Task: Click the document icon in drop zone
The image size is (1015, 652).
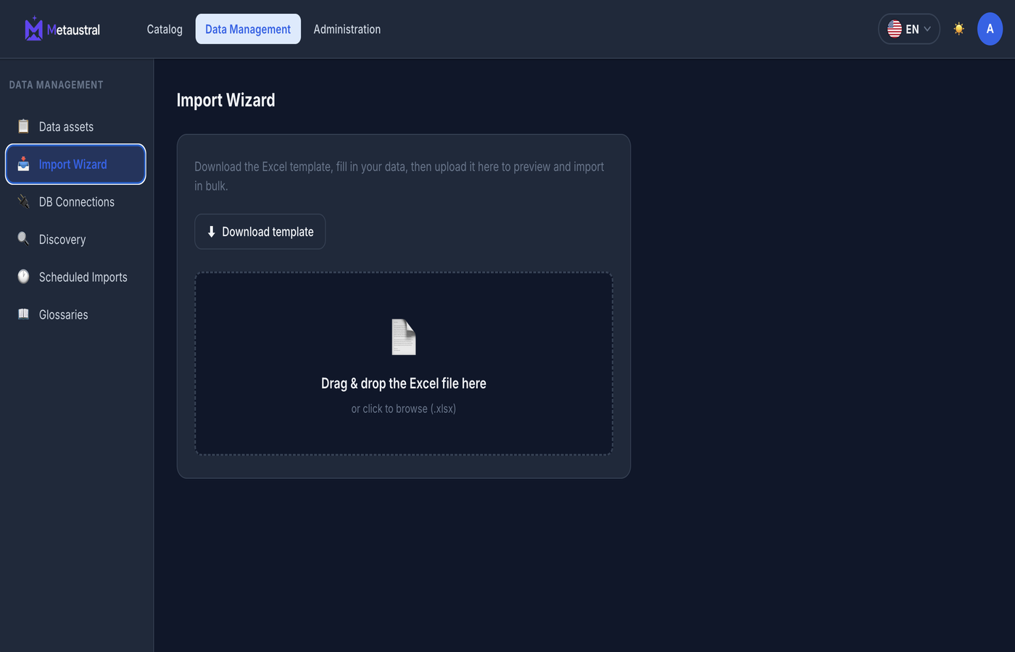Action: coord(404,337)
